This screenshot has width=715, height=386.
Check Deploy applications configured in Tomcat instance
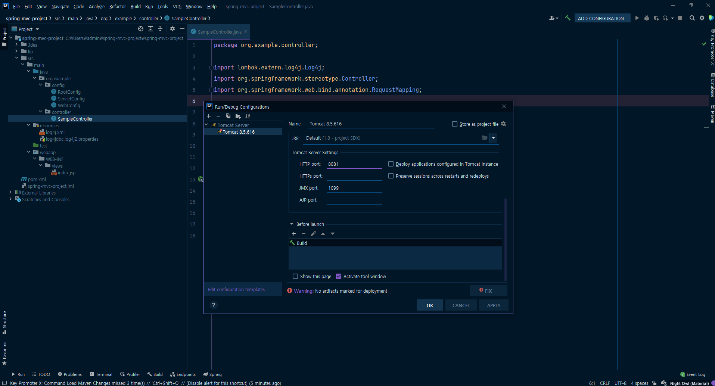(391, 164)
